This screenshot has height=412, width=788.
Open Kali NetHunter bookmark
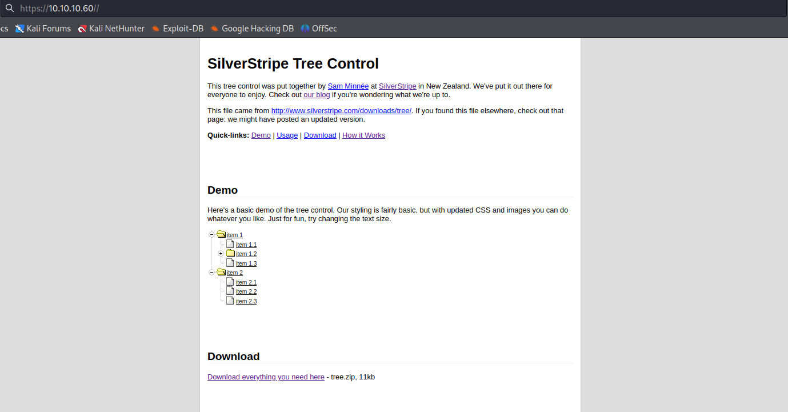pos(111,28)
